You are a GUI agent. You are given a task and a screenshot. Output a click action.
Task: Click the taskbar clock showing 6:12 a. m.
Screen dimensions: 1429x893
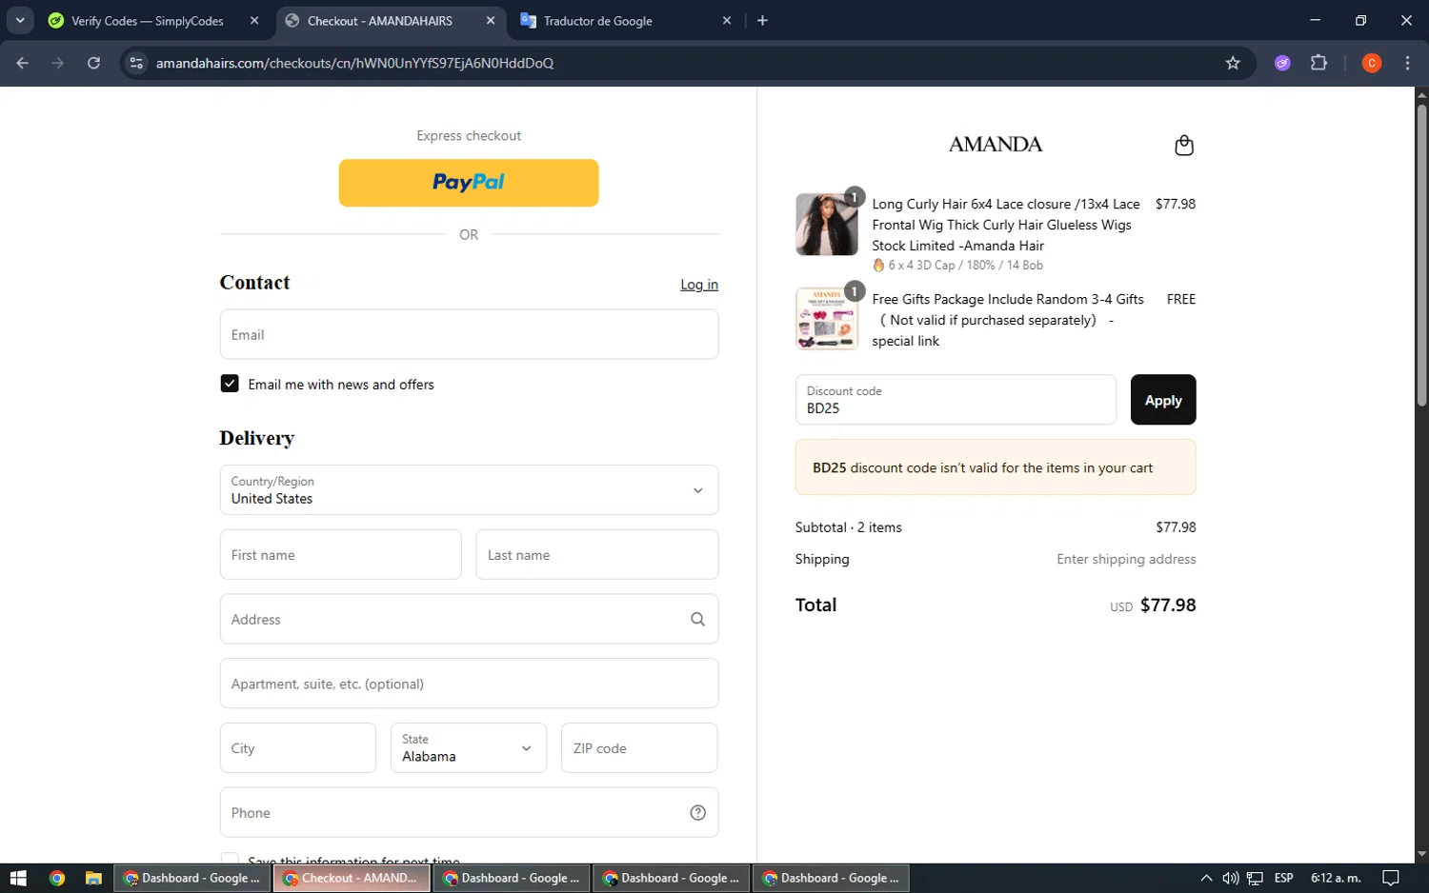pyautogui.click(x=1336, y=878)
